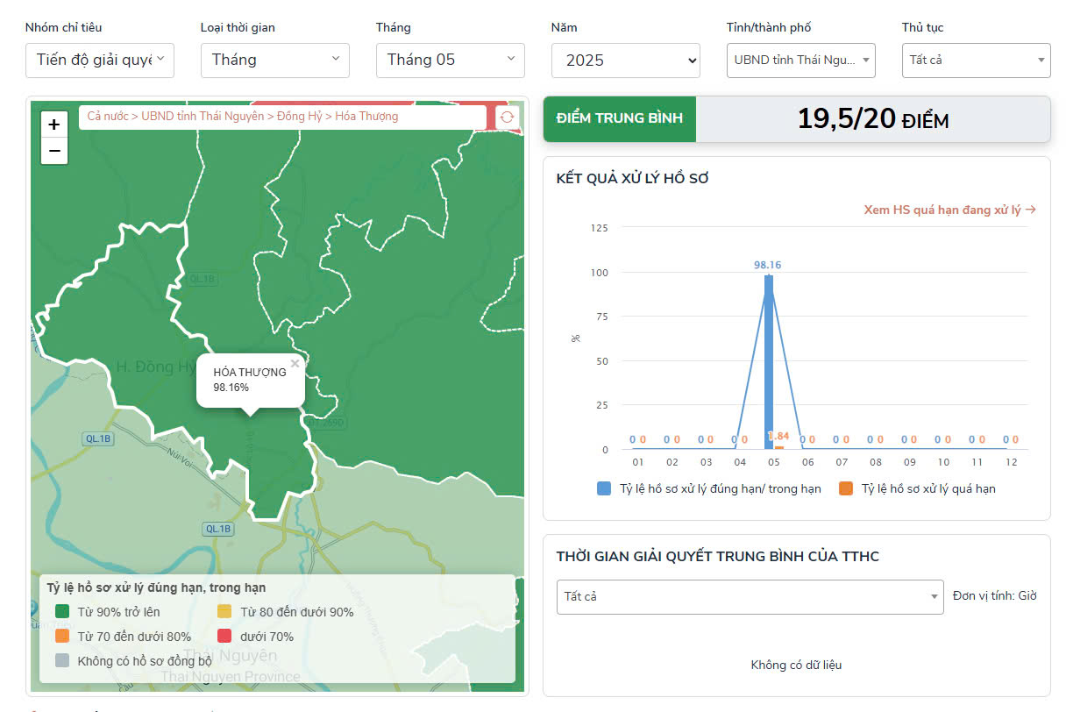This screenshot has height=712, width=1066.
Task: Click the grey Không có hồ sơ đồng bộ swatch
Action: click(62, 660)
